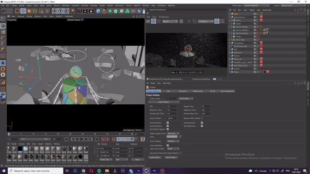Add a Cube primitive object
Screen dimensions: 310x174
point(98,11)
